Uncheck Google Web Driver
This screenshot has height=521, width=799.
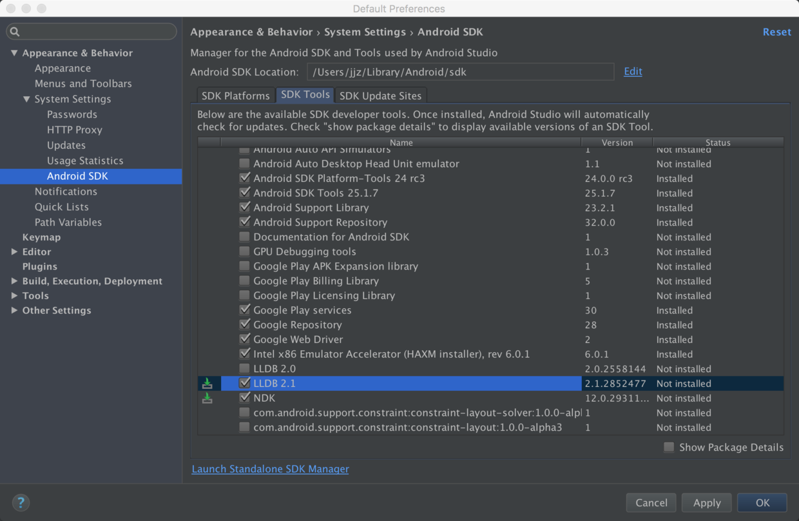(x=245, y=339)
